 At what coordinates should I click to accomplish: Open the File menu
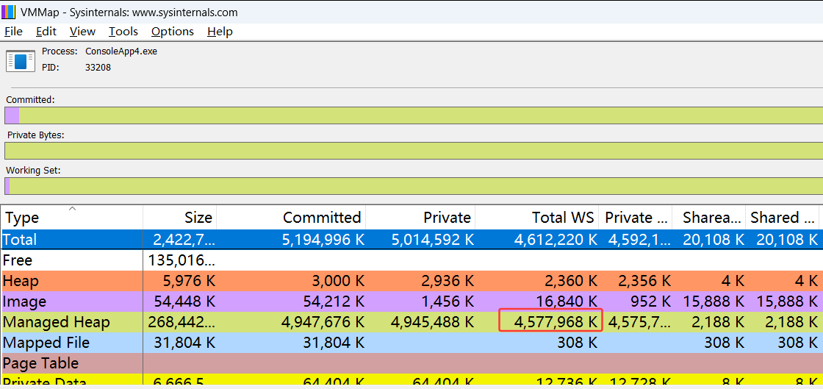tap(13, 32)
